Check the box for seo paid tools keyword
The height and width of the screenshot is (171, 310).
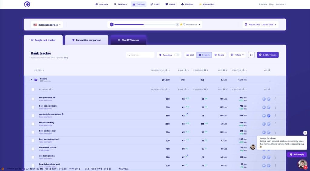[x=33, y=99]
